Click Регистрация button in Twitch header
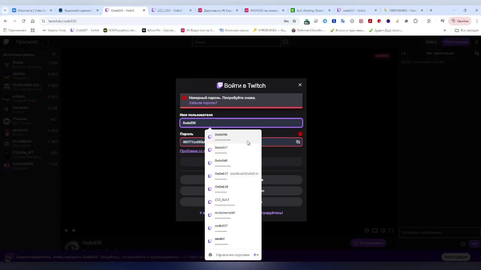The height and width of the screenshot is (270, 481). coord(456,42)
